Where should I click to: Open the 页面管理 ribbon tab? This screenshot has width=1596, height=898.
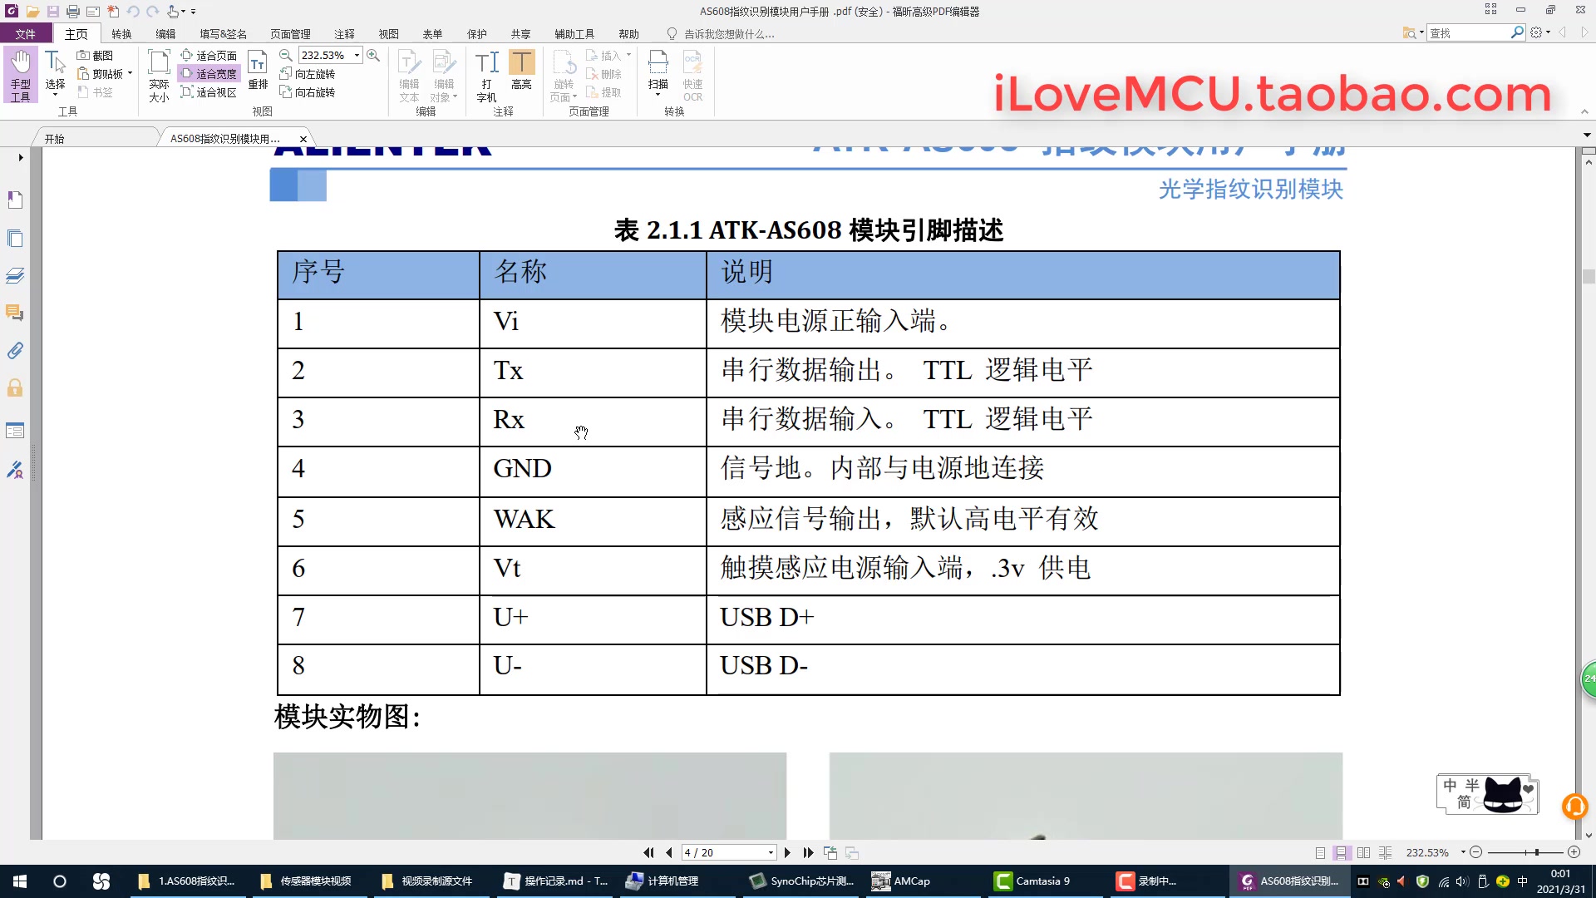pos(290,34)
